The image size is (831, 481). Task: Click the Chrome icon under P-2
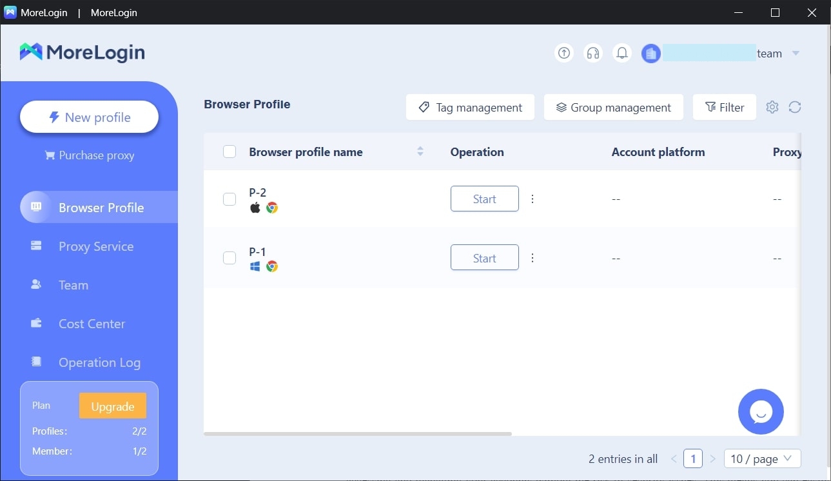[x=272, y=208]
